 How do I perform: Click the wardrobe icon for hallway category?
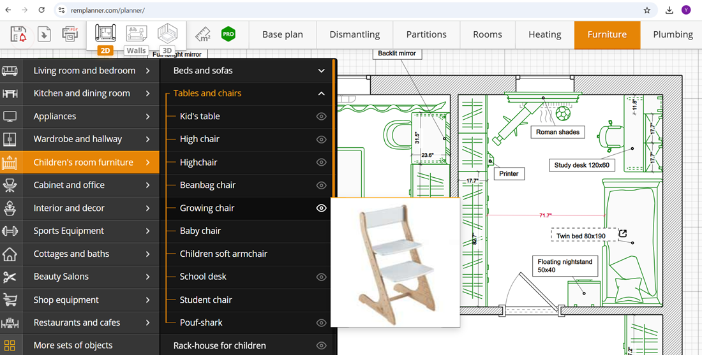(10, 139)
